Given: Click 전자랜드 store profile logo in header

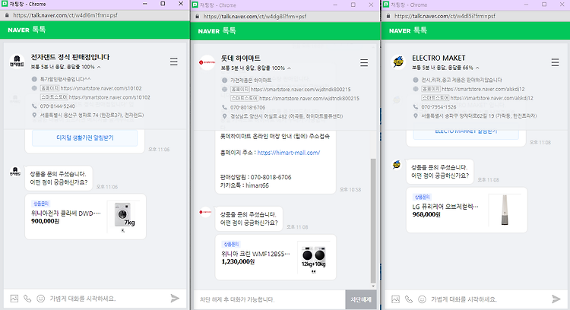Looking at the screenshot, I should pyautogui.click(x=17, y=61).
